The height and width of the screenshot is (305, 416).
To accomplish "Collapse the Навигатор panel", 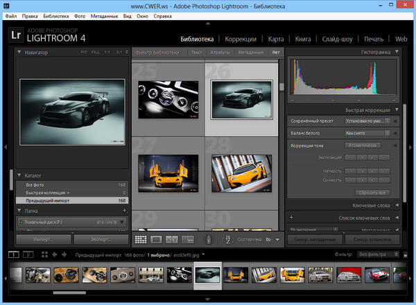I will pyautogui.click(x=19, y=52).
